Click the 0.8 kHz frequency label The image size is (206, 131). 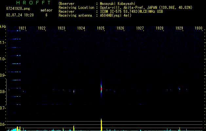[3, 92]
